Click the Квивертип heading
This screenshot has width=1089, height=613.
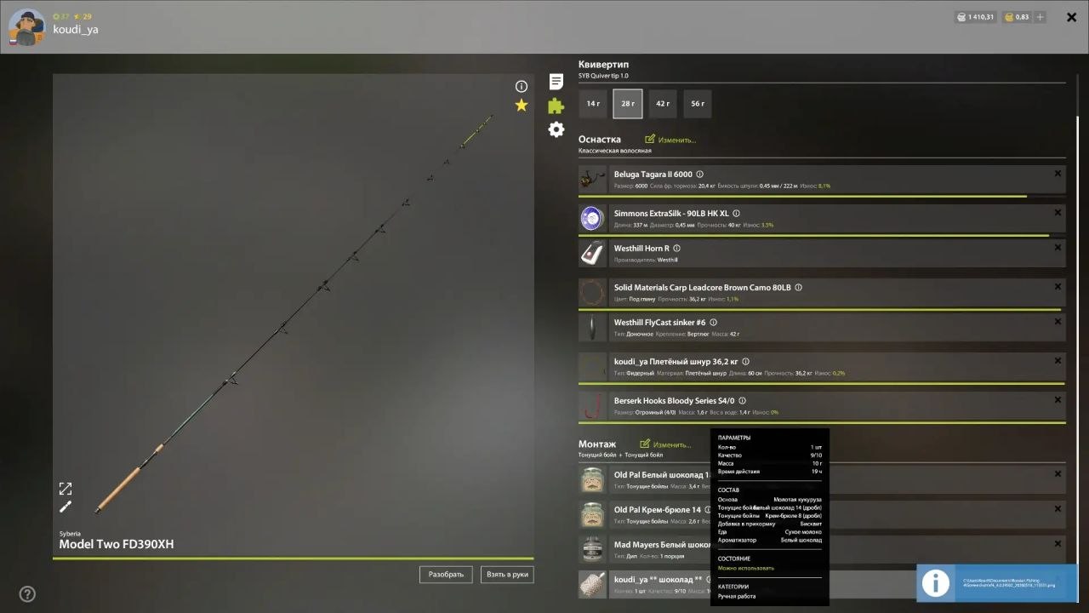click(603, 65)
